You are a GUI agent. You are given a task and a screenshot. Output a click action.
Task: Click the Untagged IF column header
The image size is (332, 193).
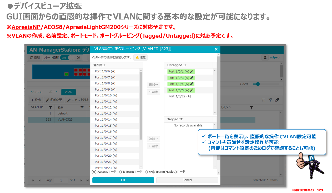pos(188,65)
